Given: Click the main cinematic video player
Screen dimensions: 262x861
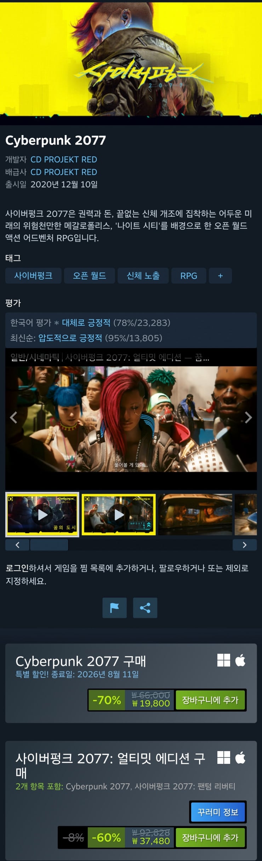Looking at the screenshot, I should point(131,419).
